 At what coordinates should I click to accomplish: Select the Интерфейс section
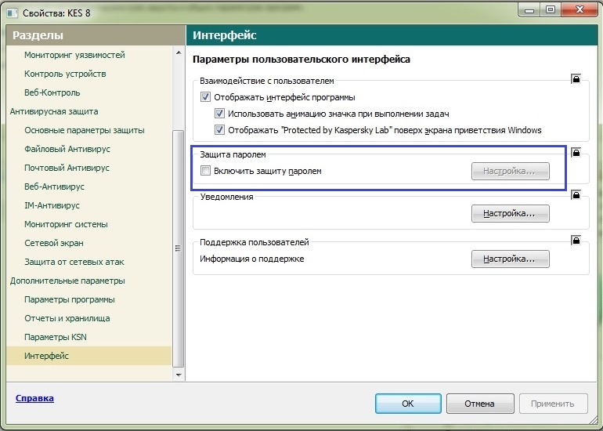[x=88, y=356]
